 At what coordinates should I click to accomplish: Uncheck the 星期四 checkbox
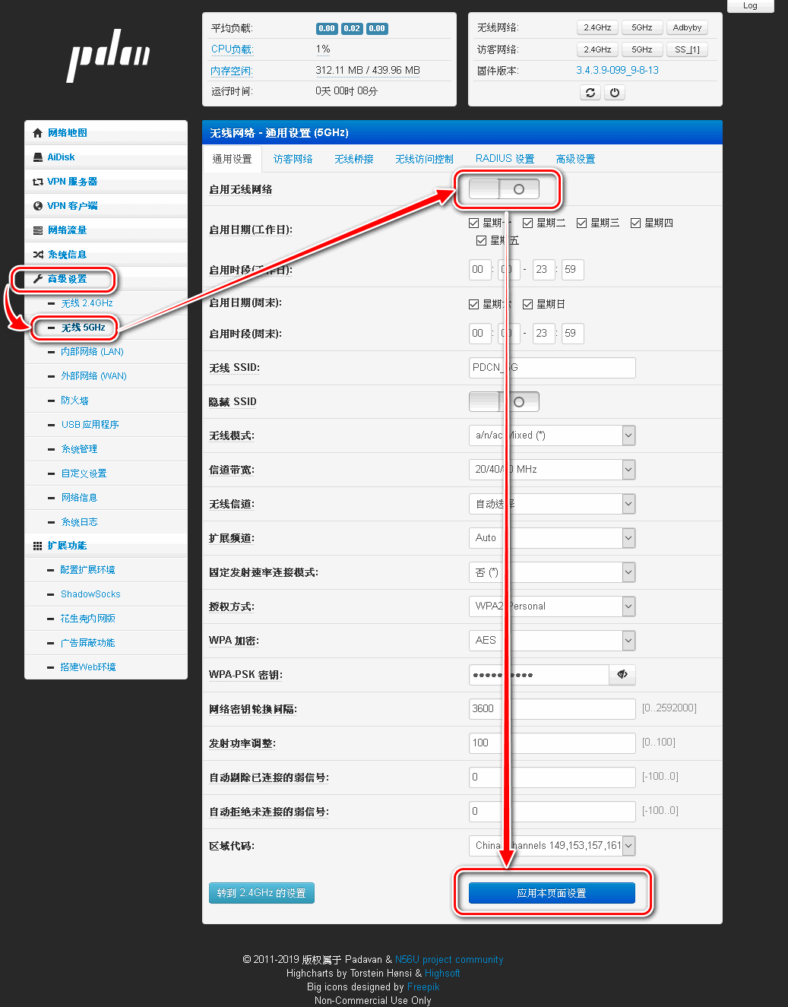pos(635,223)
